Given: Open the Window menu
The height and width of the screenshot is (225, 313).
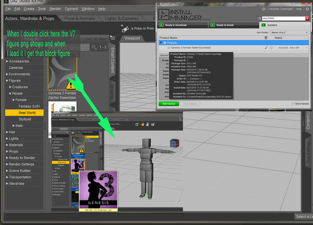Looking at the screenshot, I should 88,9.
